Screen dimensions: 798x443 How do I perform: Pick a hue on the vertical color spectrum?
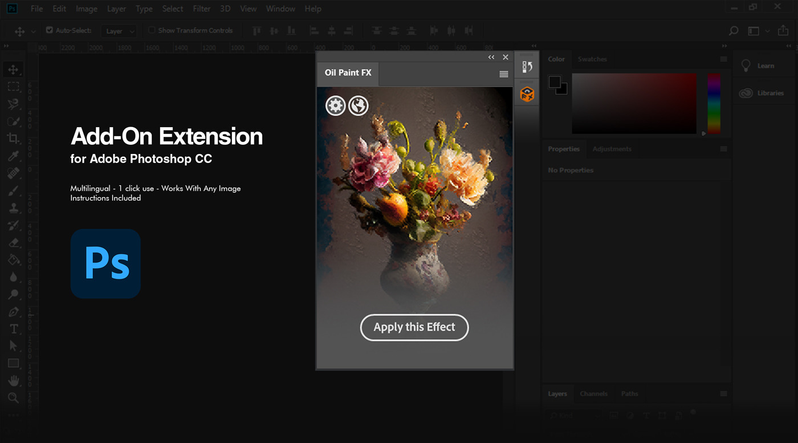point(713,103)
